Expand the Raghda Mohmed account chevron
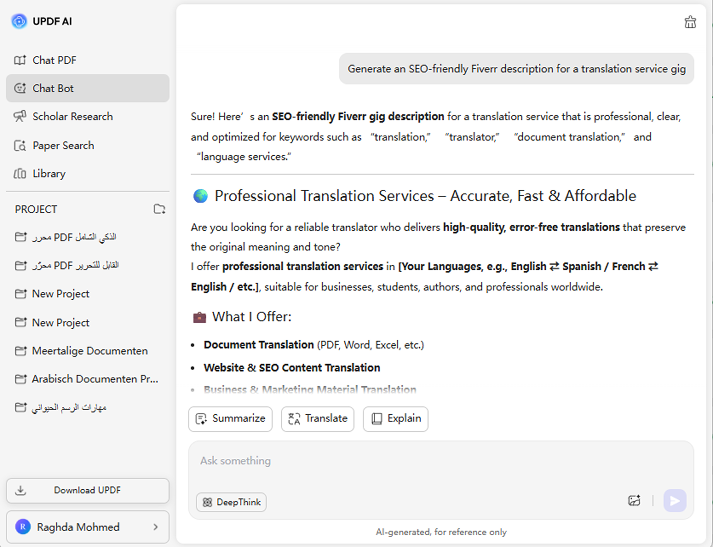Viewport: 713px width, 547px height. [156, 527]
